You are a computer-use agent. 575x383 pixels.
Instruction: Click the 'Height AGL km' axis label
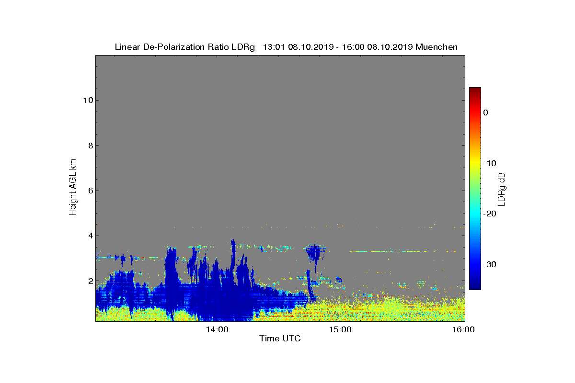(73, 188)
